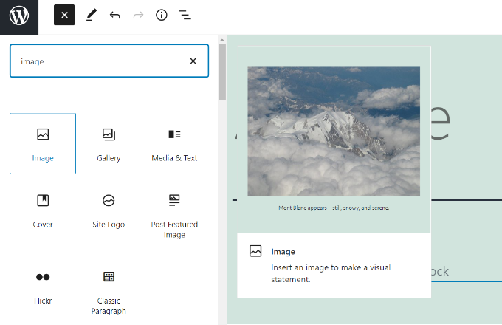Click the Image block description title
The height and width of the screenshot is (325, 502).
click(x=283, y=252)
